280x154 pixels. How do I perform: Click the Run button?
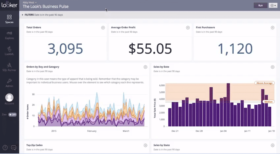[260, 5]
